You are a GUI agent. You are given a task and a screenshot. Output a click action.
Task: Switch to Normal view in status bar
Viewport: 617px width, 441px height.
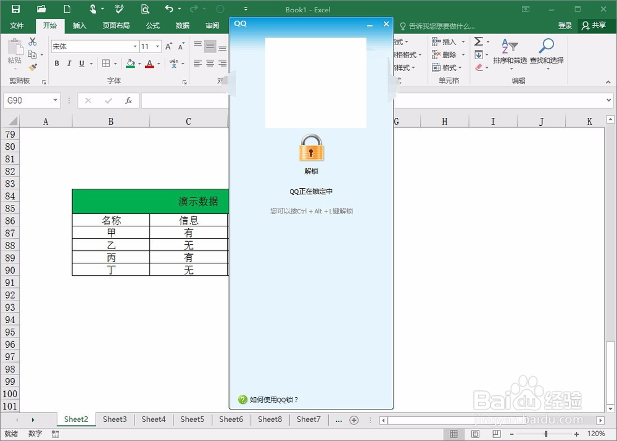tap(453, 434)
